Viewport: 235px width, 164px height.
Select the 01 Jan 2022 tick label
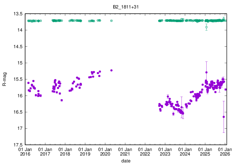[x=145, y=152]
